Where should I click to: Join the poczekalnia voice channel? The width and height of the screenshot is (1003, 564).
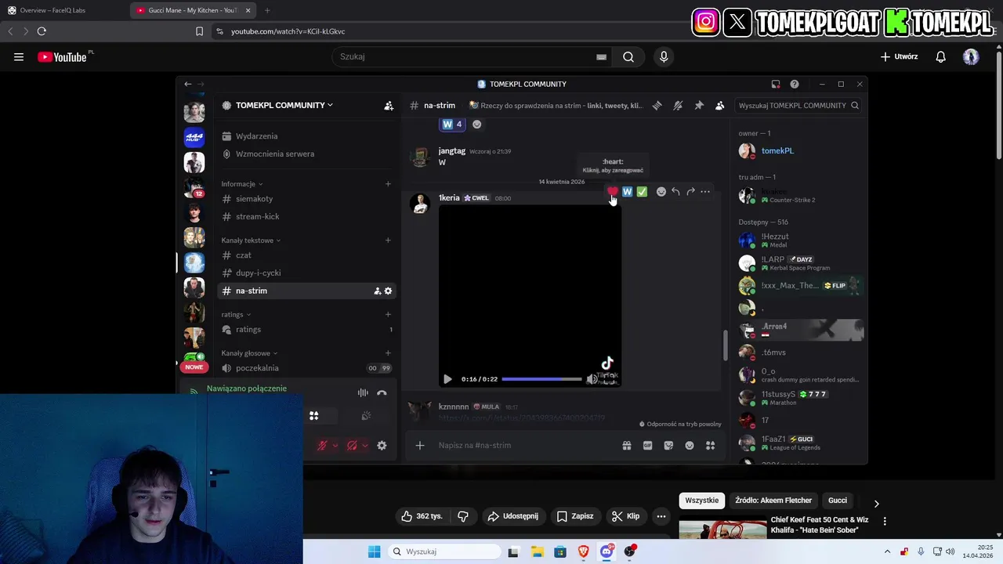point(306,368)
